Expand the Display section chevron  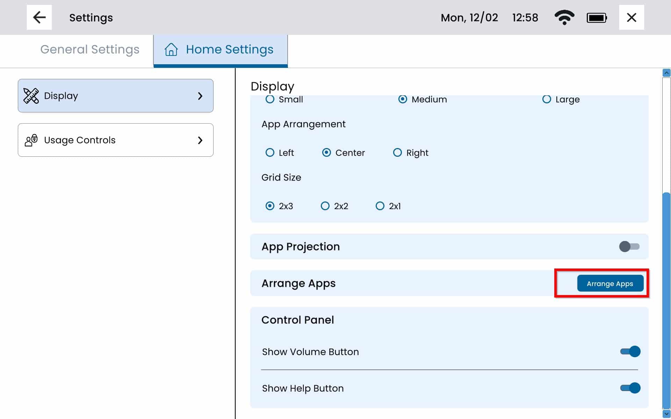(x=200, y=96)
